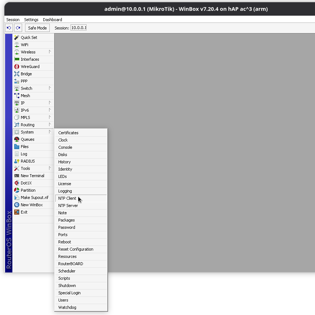Click the undo arrow toolbar icon
315x315 pixels.
(9, 28)
